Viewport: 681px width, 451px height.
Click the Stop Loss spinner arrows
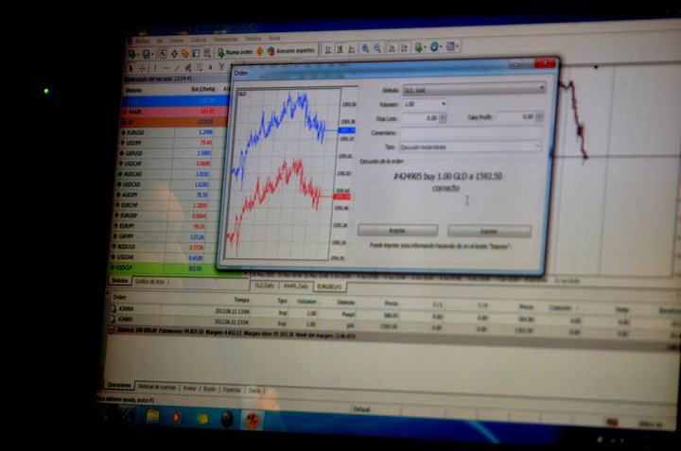tap(443, 118)
